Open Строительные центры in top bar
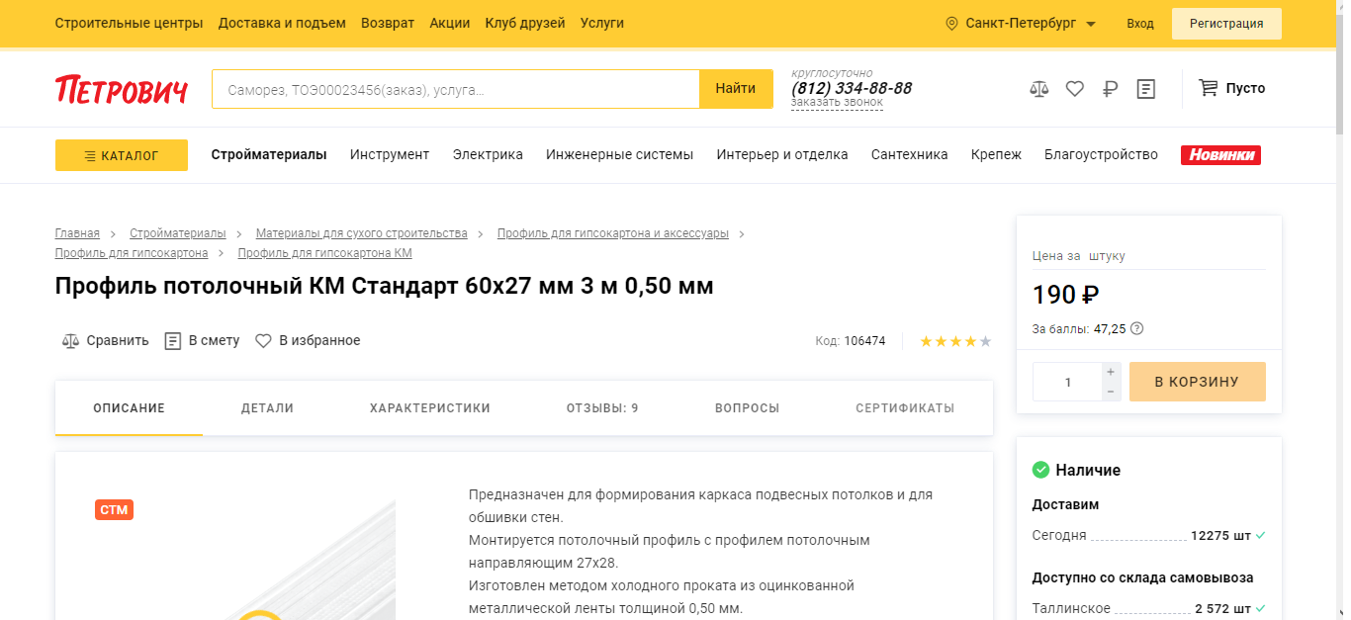This screenshot has width=1351, height=620. coord(129,23)
